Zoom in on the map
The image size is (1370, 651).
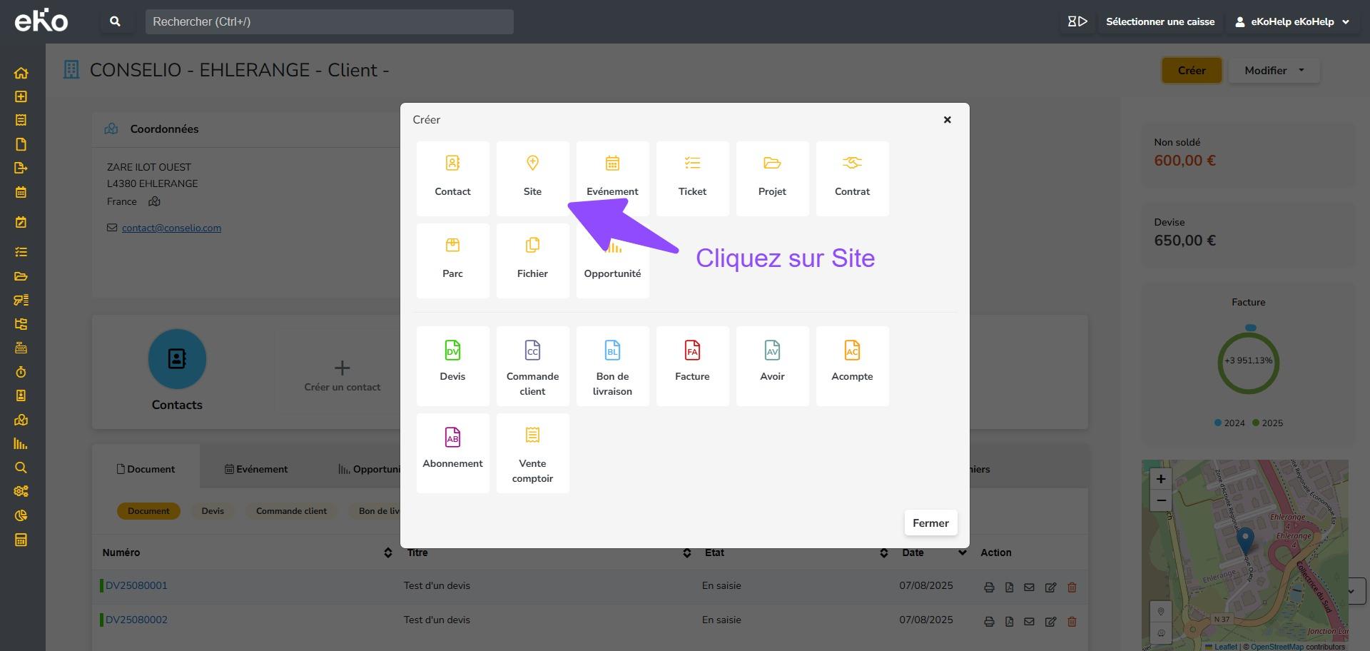click(1161, 479)
